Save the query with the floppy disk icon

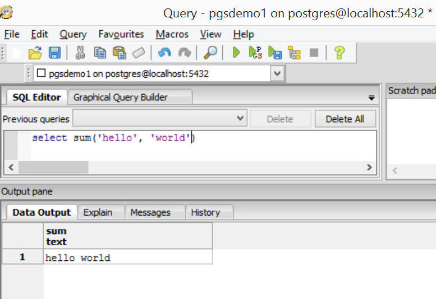54,53
